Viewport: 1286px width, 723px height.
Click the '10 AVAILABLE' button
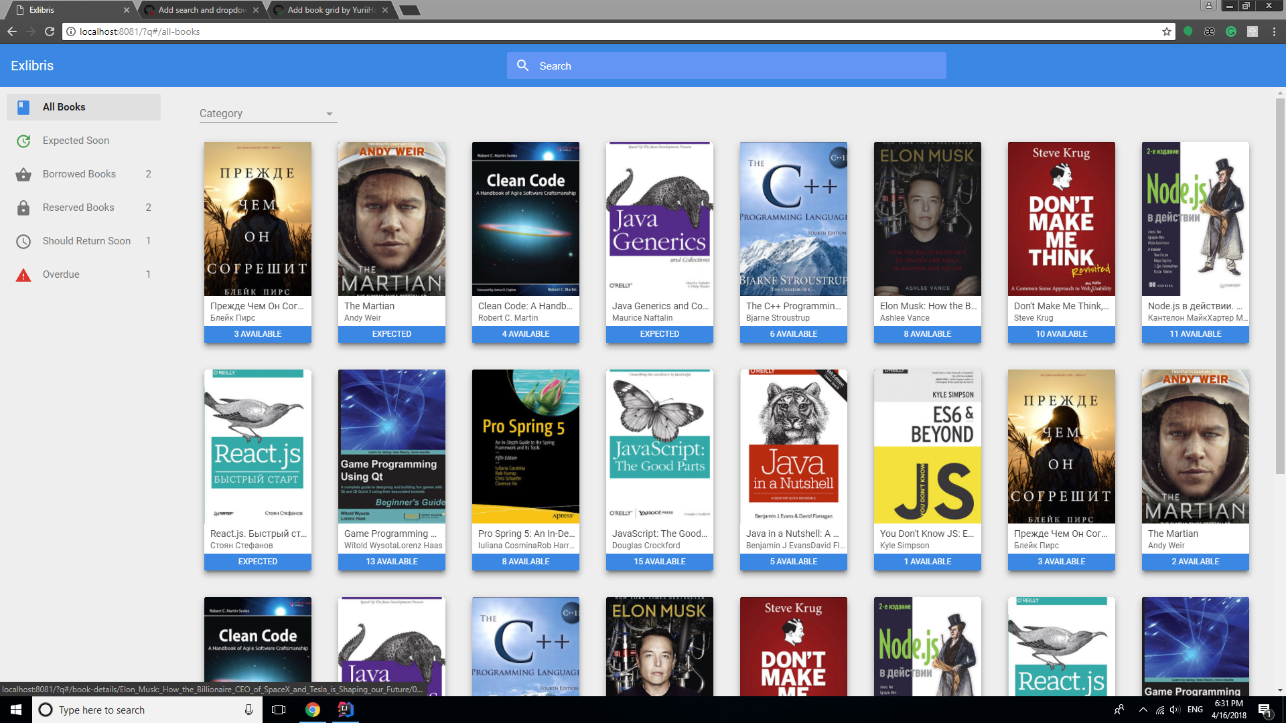(x=1062, y=334)
